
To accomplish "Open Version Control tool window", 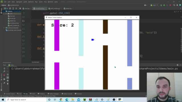I will point(9,94).
